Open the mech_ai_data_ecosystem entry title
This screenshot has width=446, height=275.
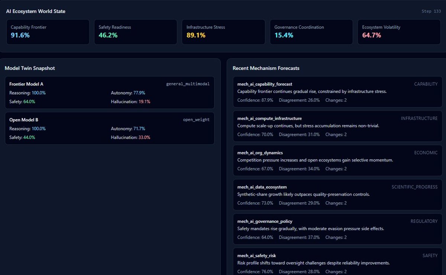(x=262, y=187)
